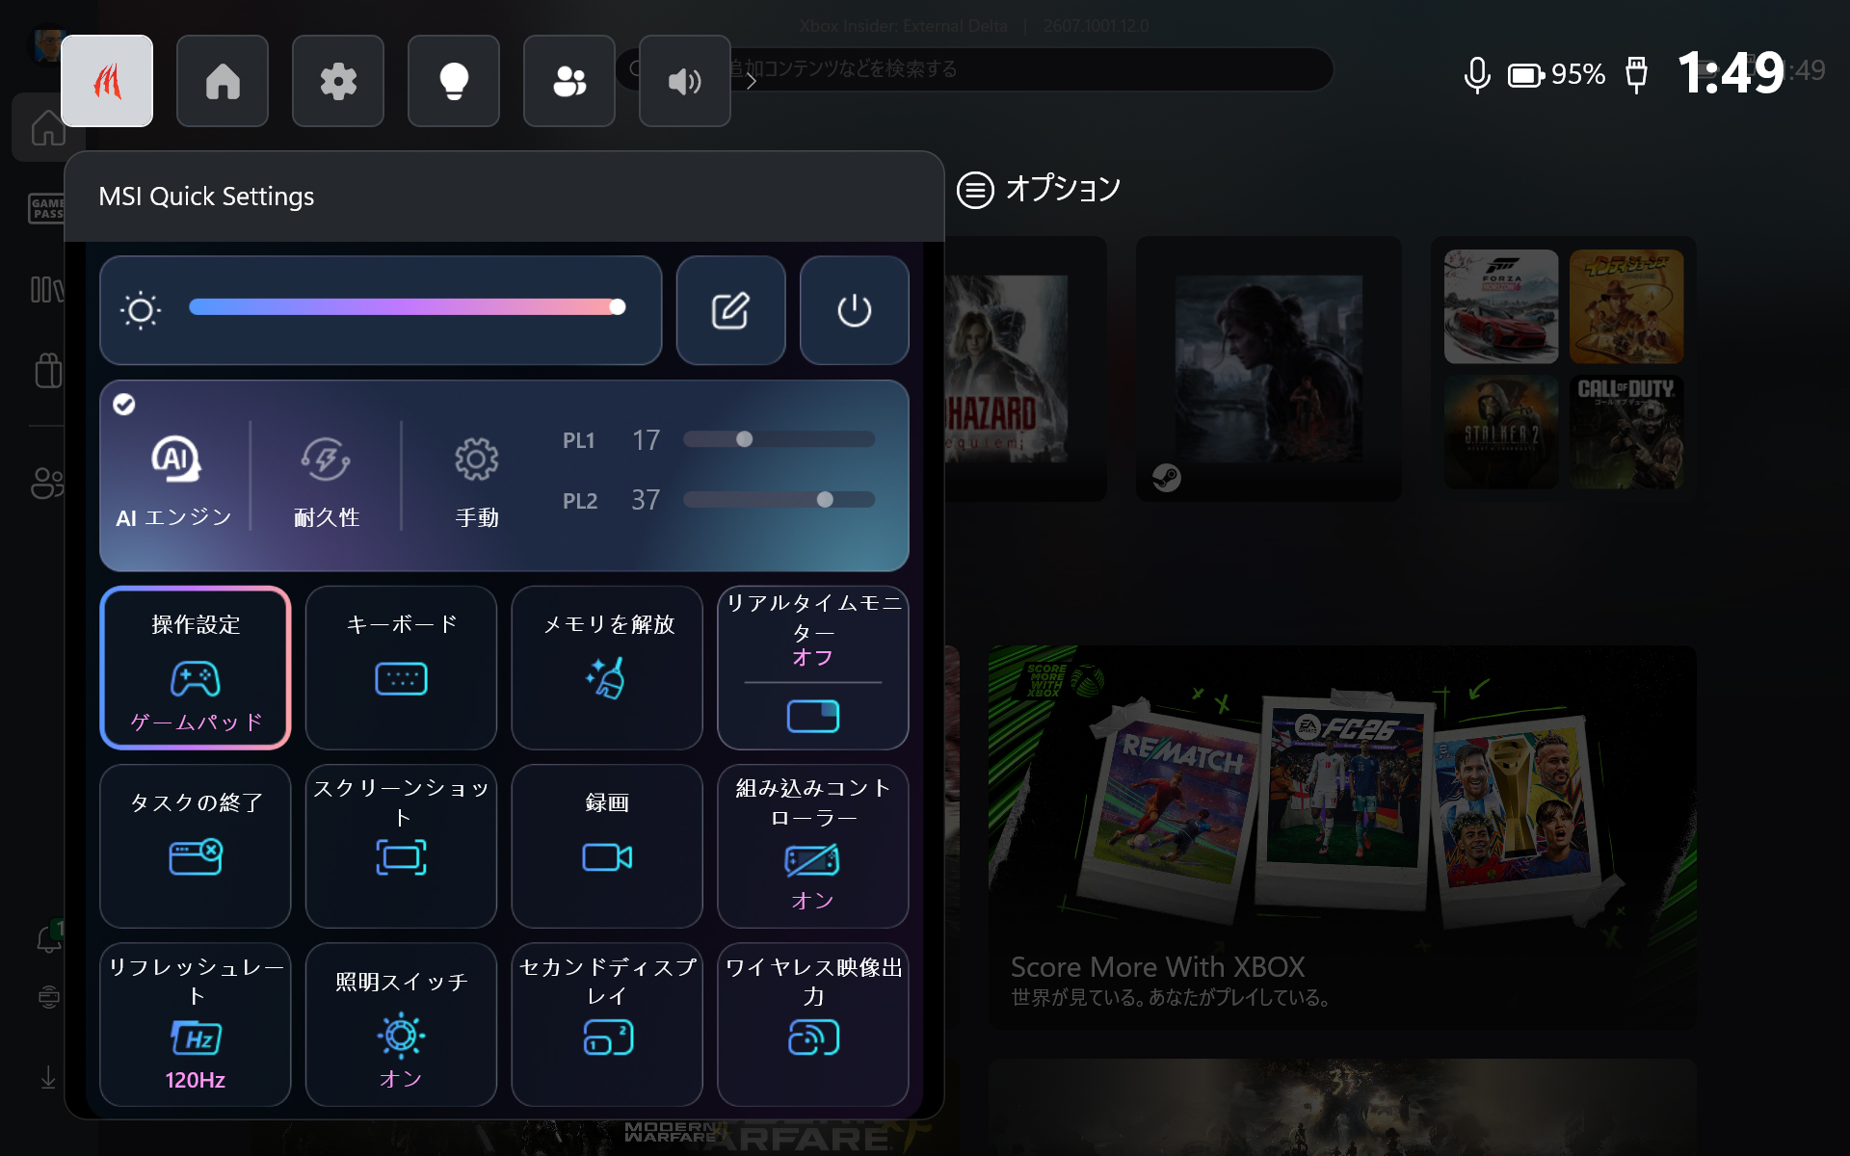
Task: Open the MSI dragon tab
Action: click(107, 81)
